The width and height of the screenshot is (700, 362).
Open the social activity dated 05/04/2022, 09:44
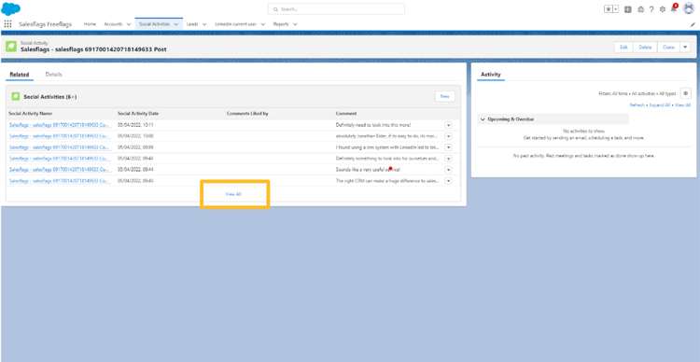point(59,170)
